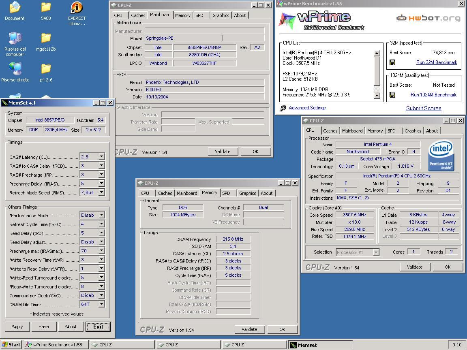
Task: Select the Memory tab in the Processor CPU-Z window
Action: tap(375, 131)
